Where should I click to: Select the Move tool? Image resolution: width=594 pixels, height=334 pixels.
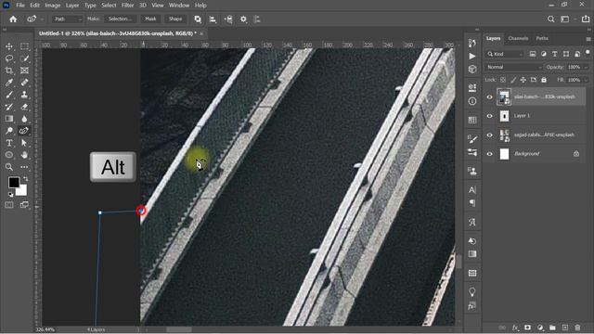click(x=9, y=46)
